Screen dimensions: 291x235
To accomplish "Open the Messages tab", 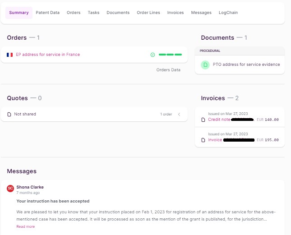I will tap(201, 13).
